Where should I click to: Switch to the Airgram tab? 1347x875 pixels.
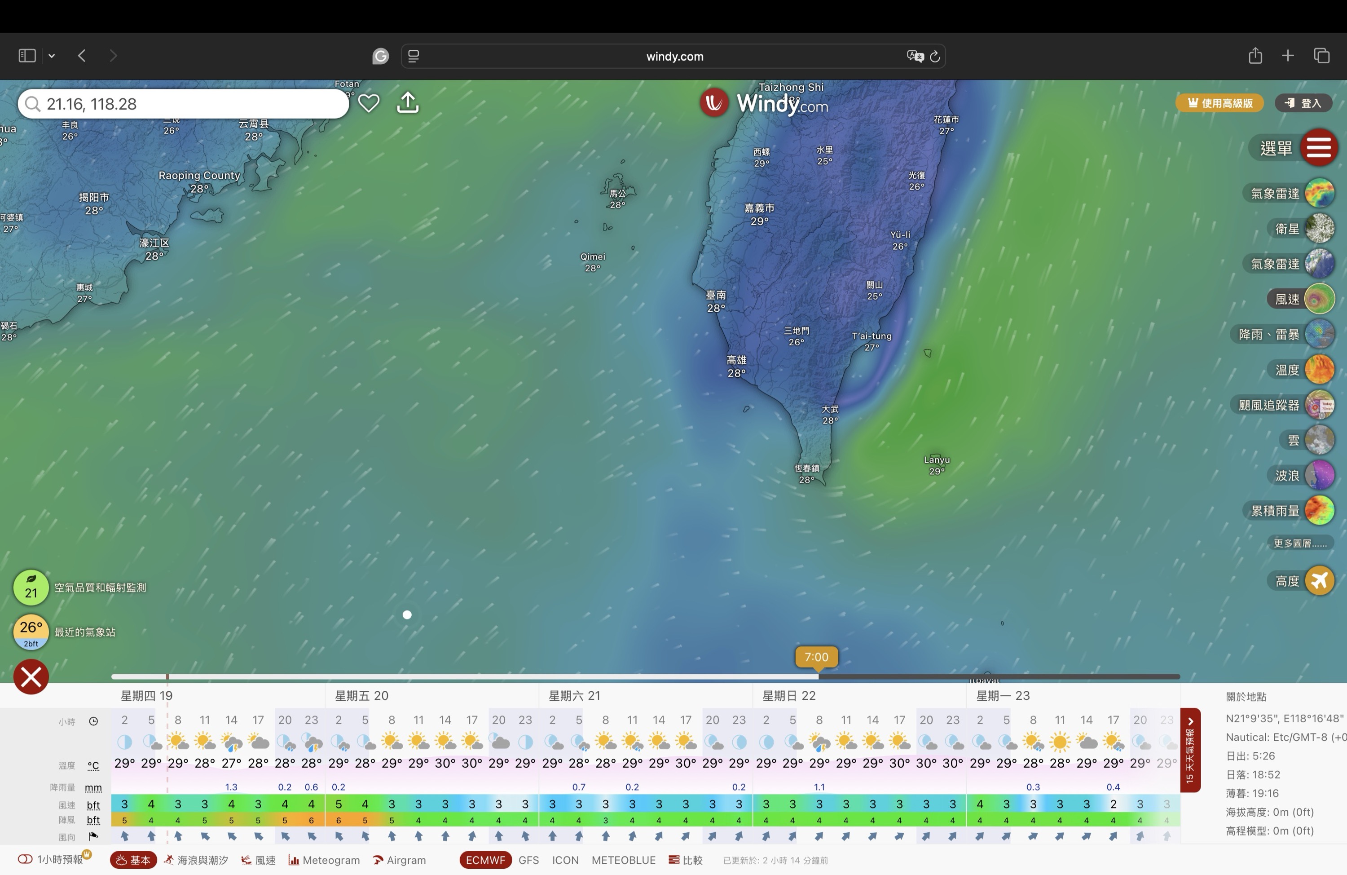click(x=399, y=860)
